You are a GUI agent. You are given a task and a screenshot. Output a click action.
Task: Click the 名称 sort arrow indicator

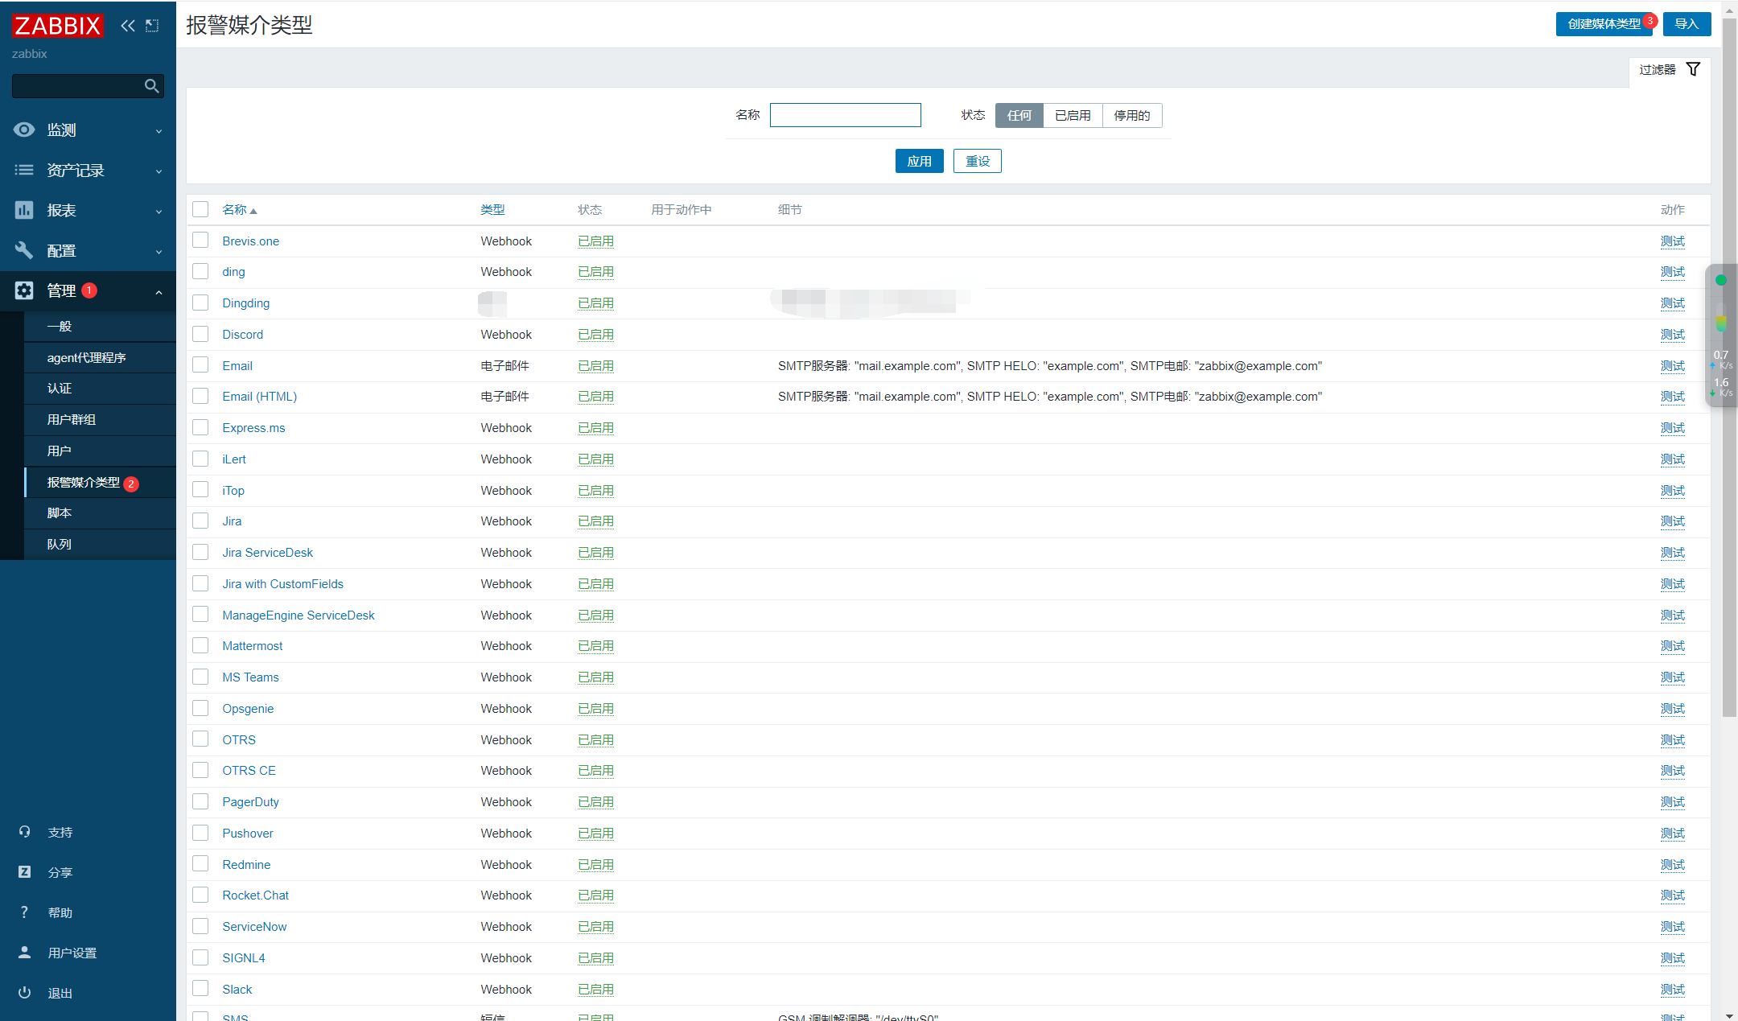(x=253, y=211)
